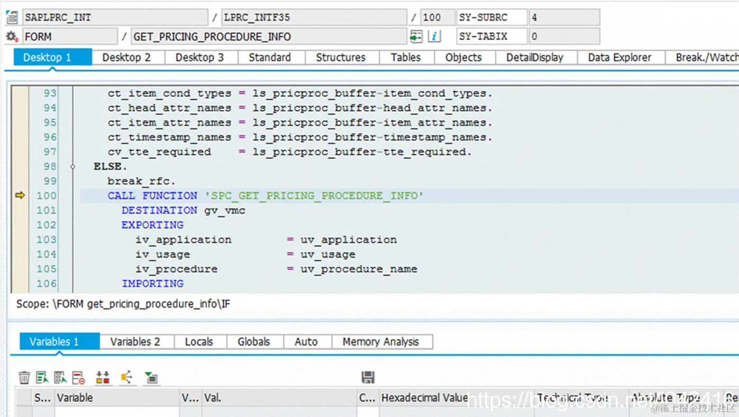Click the 'break rfc.' statement
Viewport: 739px width, 417px height.
pyautogui.click(x=142, y=181)
